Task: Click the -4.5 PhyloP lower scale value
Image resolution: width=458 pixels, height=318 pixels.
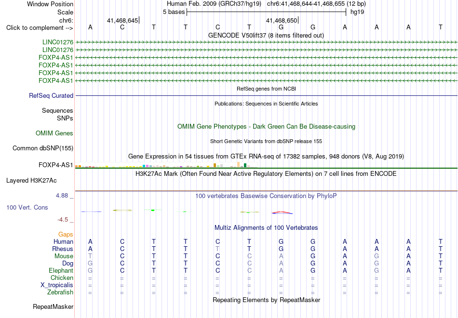Action: pos(63,220)
